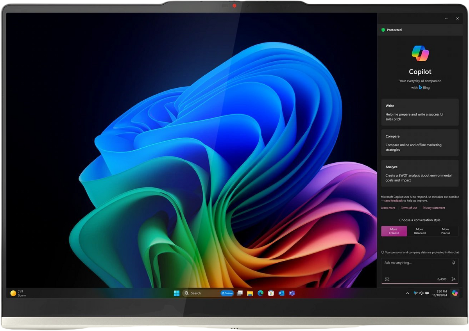The width and height of the screenshot is (469, 331).
Task: Open the Learn more link
Action: 388,208
